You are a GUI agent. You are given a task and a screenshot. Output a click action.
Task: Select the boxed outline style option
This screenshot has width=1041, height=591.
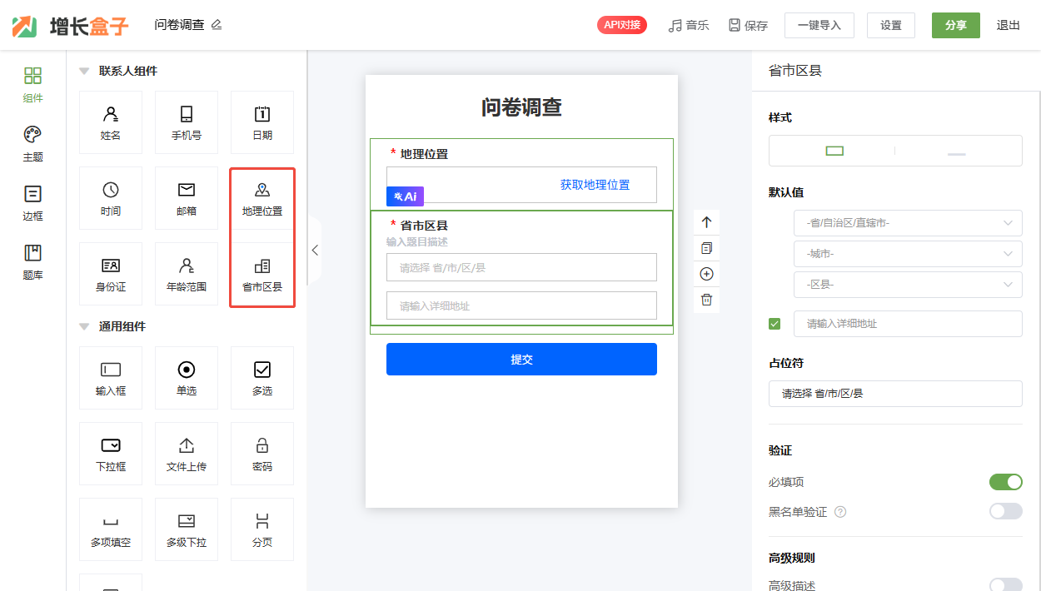pos(834,151)
